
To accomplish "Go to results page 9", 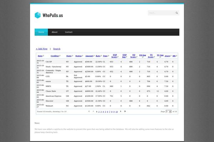I will coord(114,112).
